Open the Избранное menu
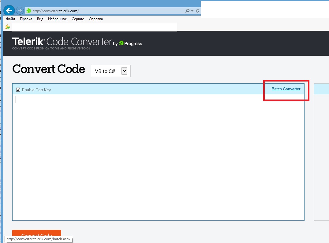 pos(57,19)
